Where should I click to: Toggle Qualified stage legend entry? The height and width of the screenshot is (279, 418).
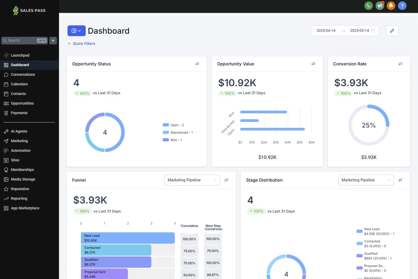pos(374,256)
